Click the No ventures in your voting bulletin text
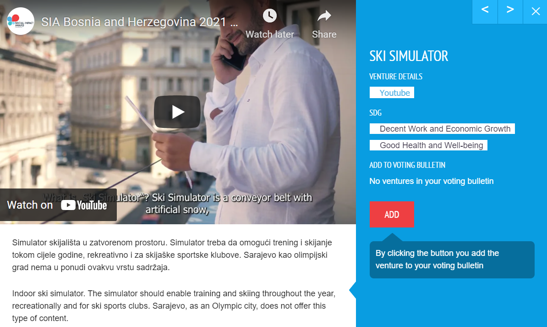The width and height of the screenshot is (547, 327). pyautogui.click(x=432, y=181)
